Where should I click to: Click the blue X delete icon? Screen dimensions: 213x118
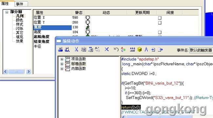tap(107, 49)
